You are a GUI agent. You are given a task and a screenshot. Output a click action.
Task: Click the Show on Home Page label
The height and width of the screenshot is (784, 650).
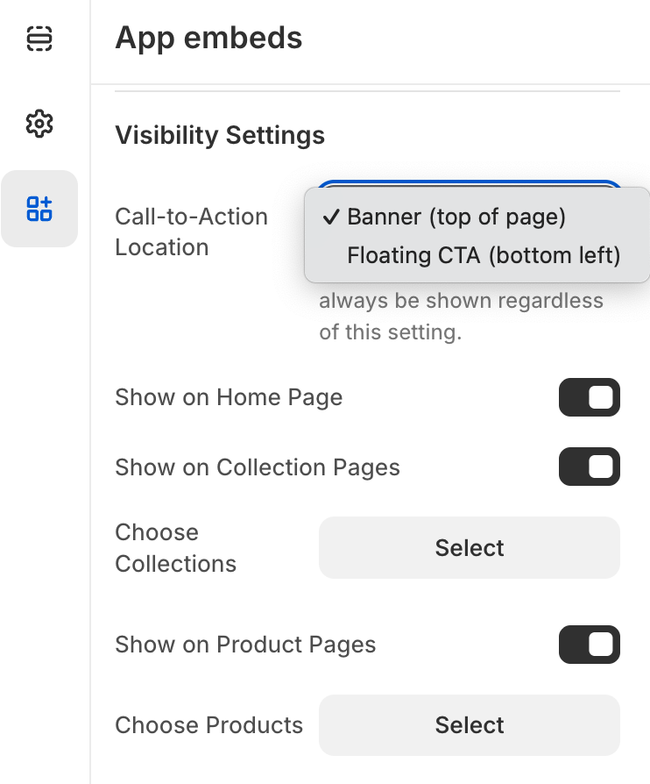[x=229, y=397]
